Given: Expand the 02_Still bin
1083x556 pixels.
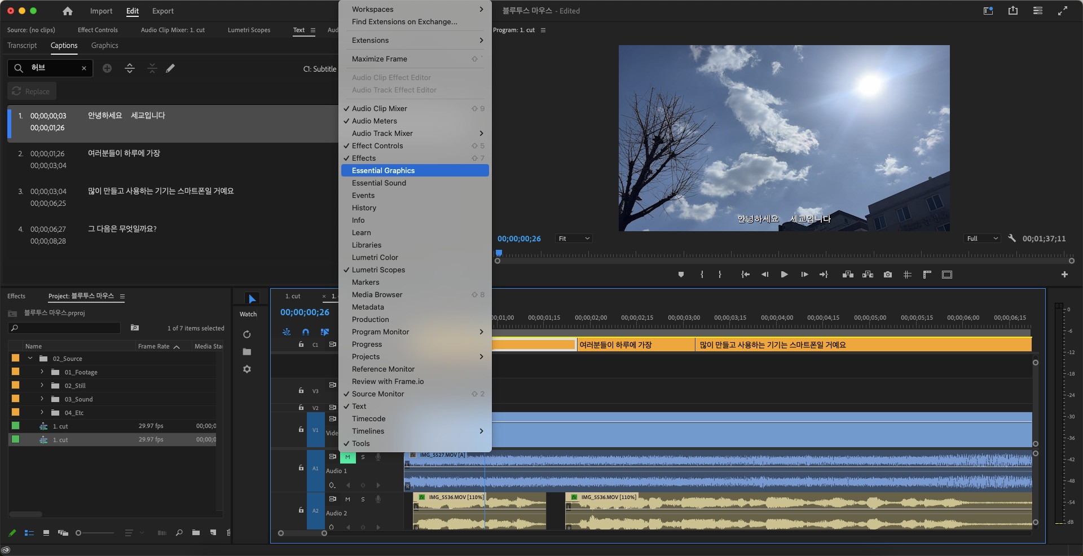Looking at the screenshot, I should tap(42, 385).
